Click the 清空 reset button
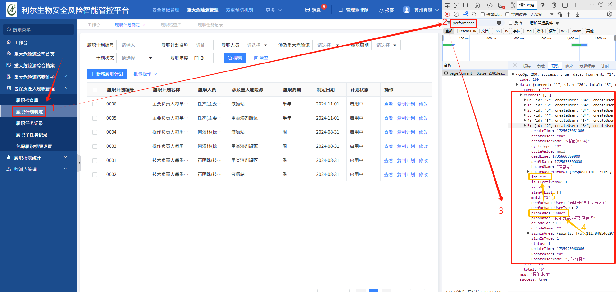616x292 pixels. tap(261, 58)
